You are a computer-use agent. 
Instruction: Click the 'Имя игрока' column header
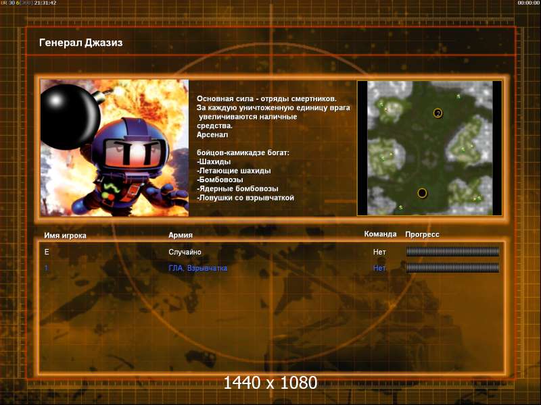tap(65, 236)
